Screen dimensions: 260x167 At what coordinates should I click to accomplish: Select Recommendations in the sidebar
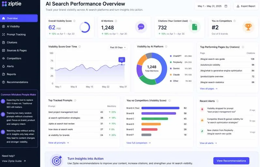[x=17, y=82]
